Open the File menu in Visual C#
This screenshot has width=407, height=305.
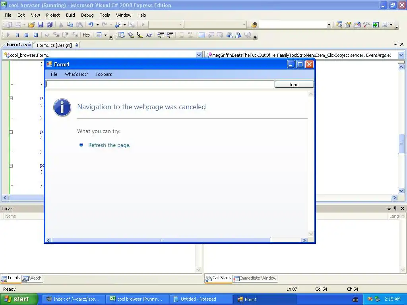[x=8, y=15]
